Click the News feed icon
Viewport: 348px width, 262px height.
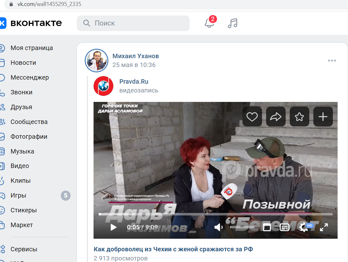pyautogui.click(x=2, y=63)
